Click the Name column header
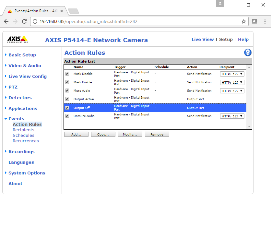The width and height of the screenshot is (271, 226). pyautogui.click(x=78, y=67)
